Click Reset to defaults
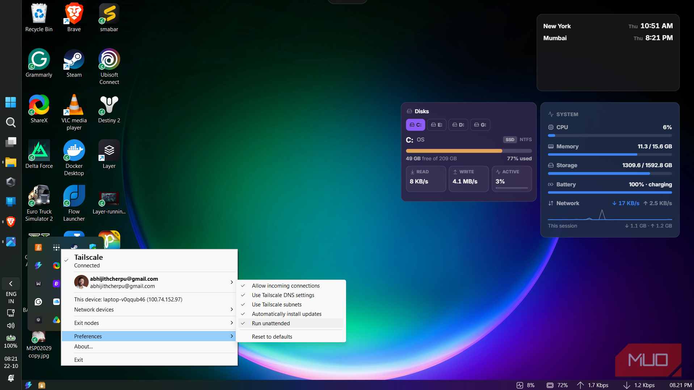Image resolution: width=694 pixels, height=390 pixels. coord(291,337)
